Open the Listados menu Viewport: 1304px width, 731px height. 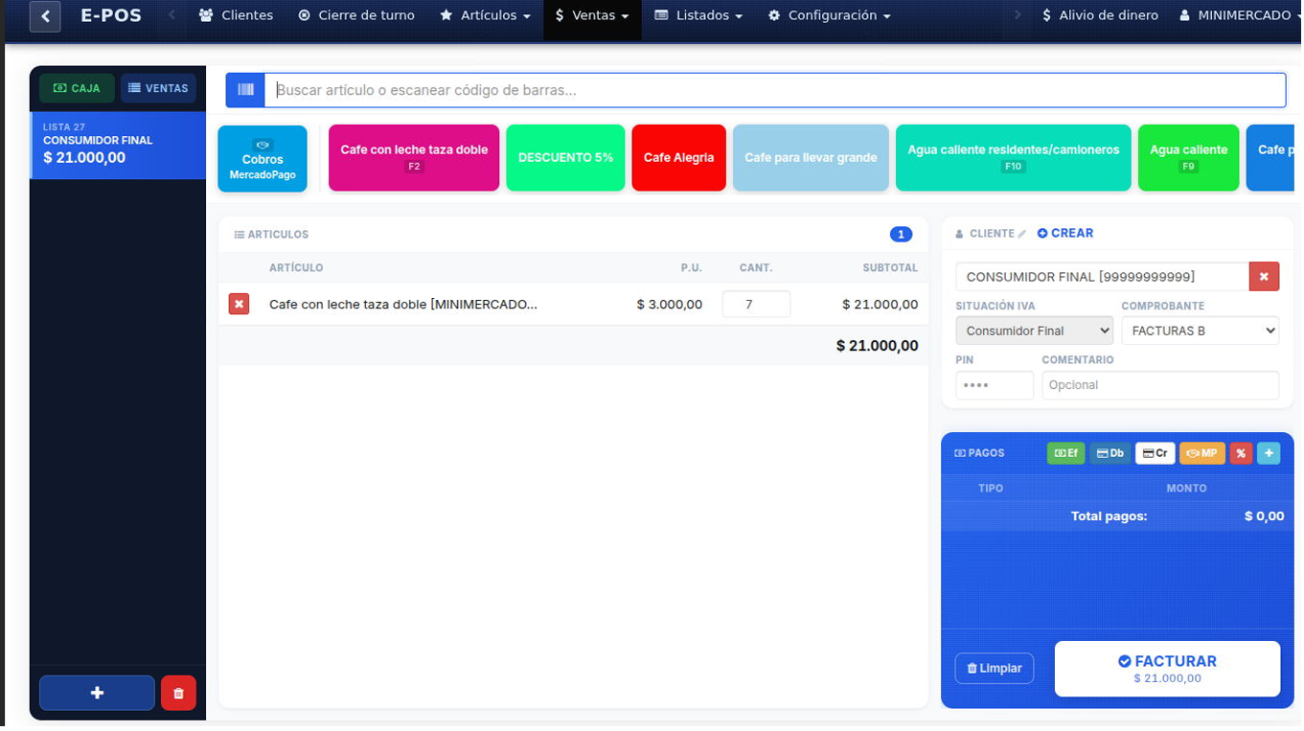coord(698,14)
